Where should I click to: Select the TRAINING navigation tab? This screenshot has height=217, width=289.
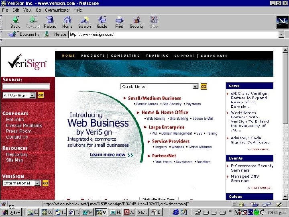tap(157, 55)
